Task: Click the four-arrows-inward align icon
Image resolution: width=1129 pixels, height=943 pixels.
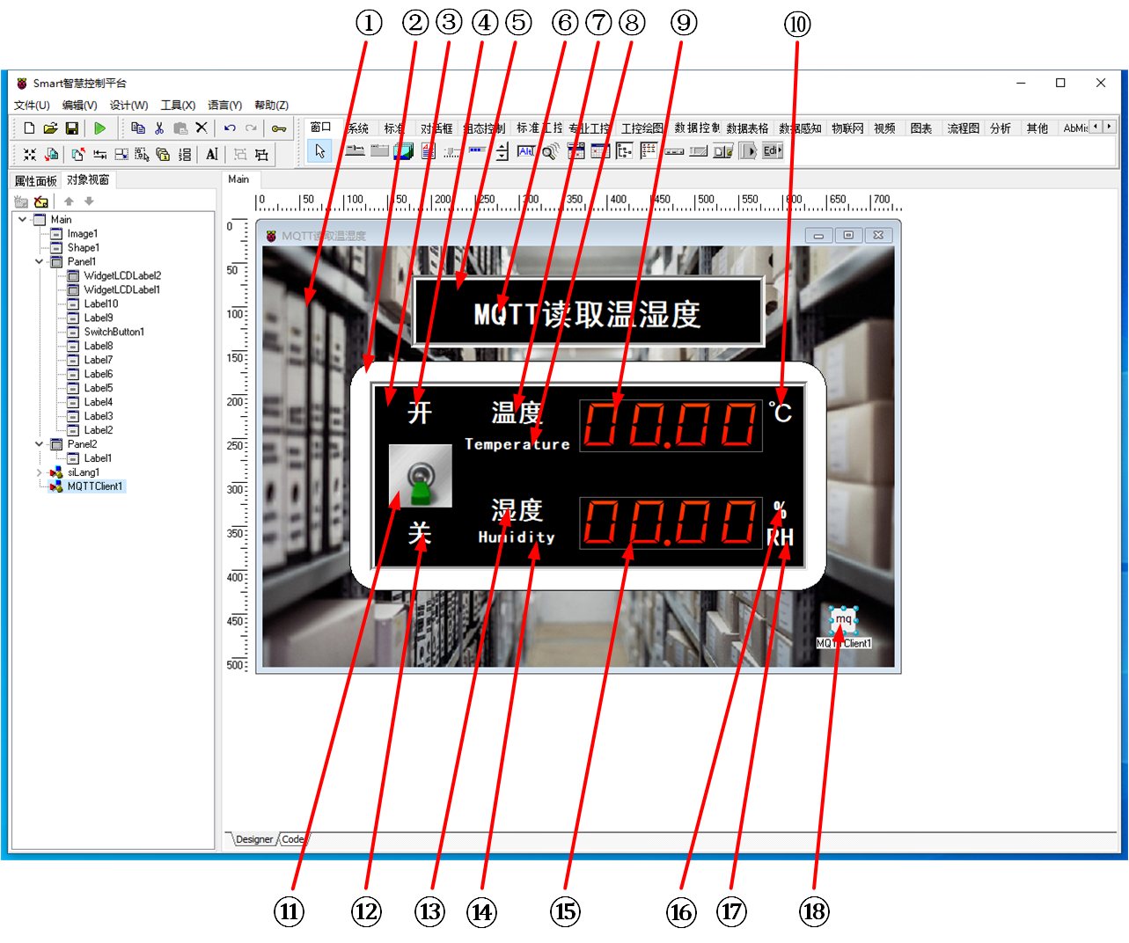Action: [x=30, y=154]
